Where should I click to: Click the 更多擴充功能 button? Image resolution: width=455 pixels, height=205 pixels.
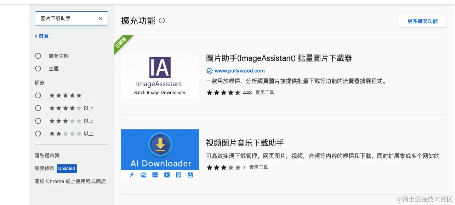coord(422,21)
